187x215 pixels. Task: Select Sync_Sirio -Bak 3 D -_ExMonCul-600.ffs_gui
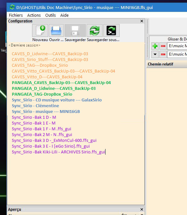point(54,140)
